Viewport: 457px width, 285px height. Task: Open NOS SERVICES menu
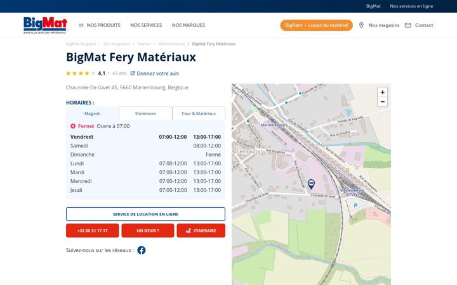[x=146, y=25]
